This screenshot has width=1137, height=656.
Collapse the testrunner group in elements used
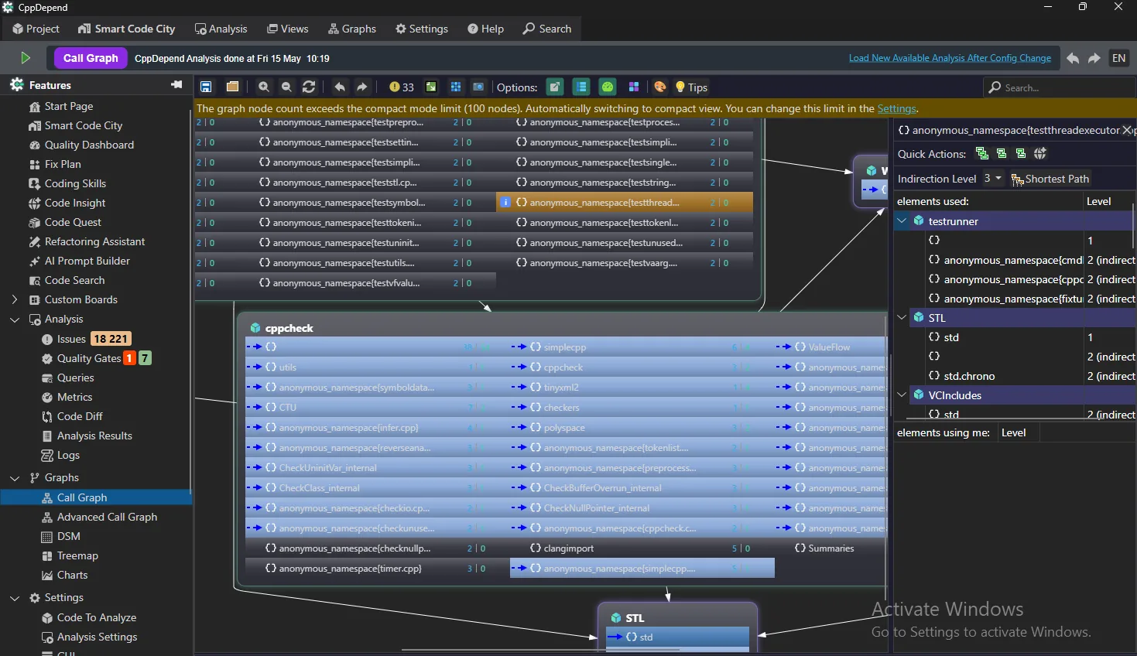point(902,221)
